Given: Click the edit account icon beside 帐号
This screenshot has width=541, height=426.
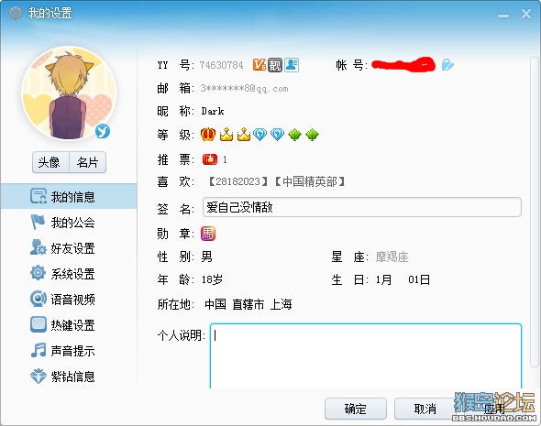Looking at the screenshot, I should [447, 65].
